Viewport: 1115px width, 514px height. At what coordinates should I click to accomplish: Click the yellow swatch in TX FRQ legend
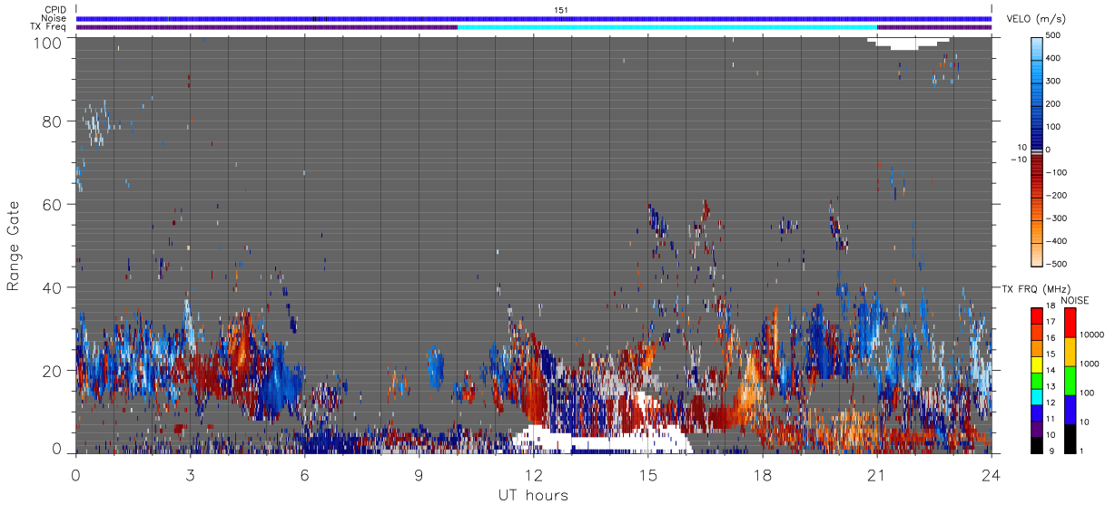1037,364
